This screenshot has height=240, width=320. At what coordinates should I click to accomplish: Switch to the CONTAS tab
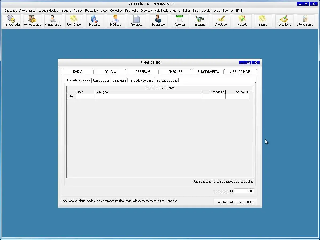click(x=110, y=72)
